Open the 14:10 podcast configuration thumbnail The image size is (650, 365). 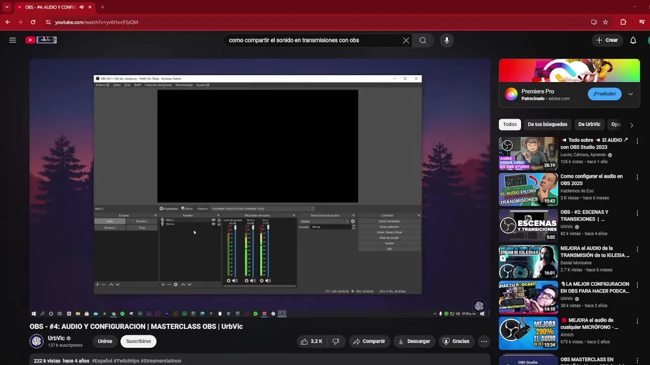tap(528, 298)
